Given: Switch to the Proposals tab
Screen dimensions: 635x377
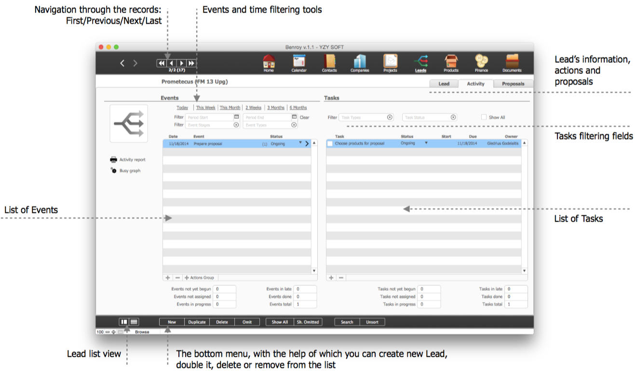Looking at the screenshot, I should pos(513,84).
